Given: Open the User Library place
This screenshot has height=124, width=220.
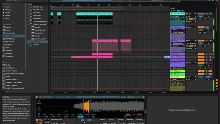Looking at the screenshot, I should (10, 68).
